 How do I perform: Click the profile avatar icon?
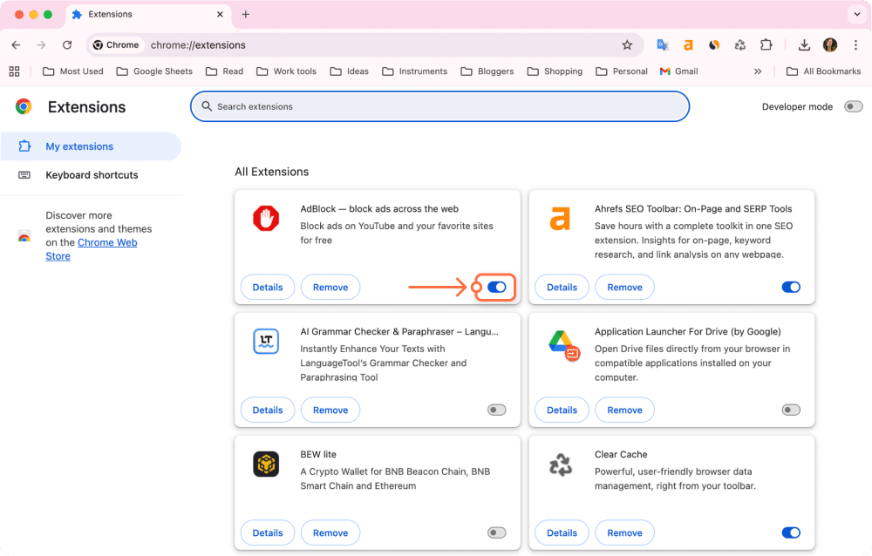[830, 45]
